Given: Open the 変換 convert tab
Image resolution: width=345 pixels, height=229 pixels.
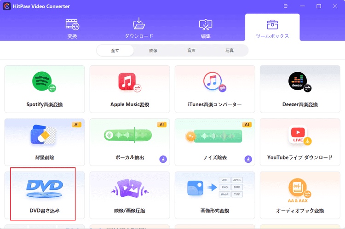Looking at the screenshot, I should click(x=72, y=29).
